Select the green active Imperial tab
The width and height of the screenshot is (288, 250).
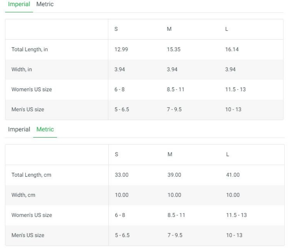tap(19, 4)
